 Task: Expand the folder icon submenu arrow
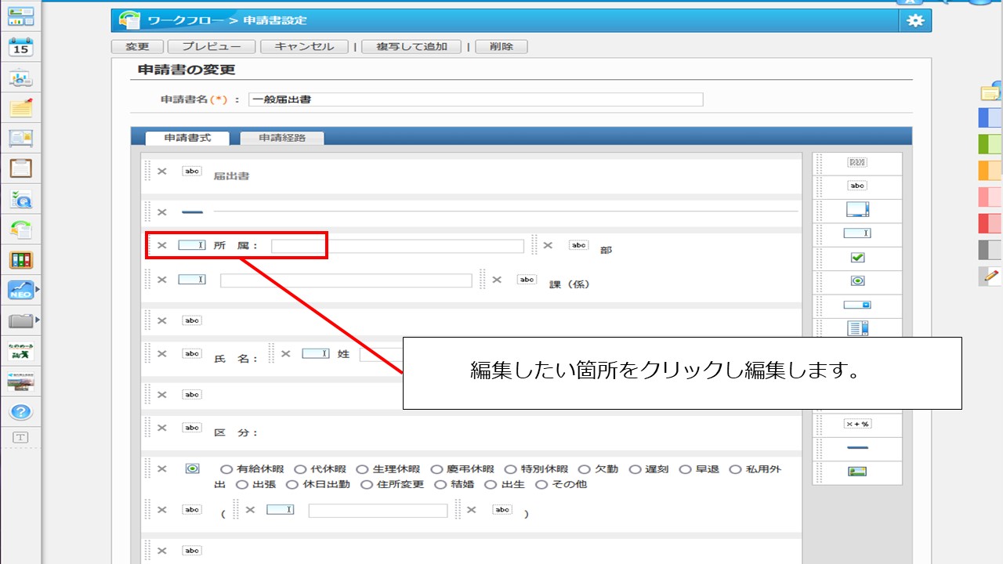click(x=38, y=320)
